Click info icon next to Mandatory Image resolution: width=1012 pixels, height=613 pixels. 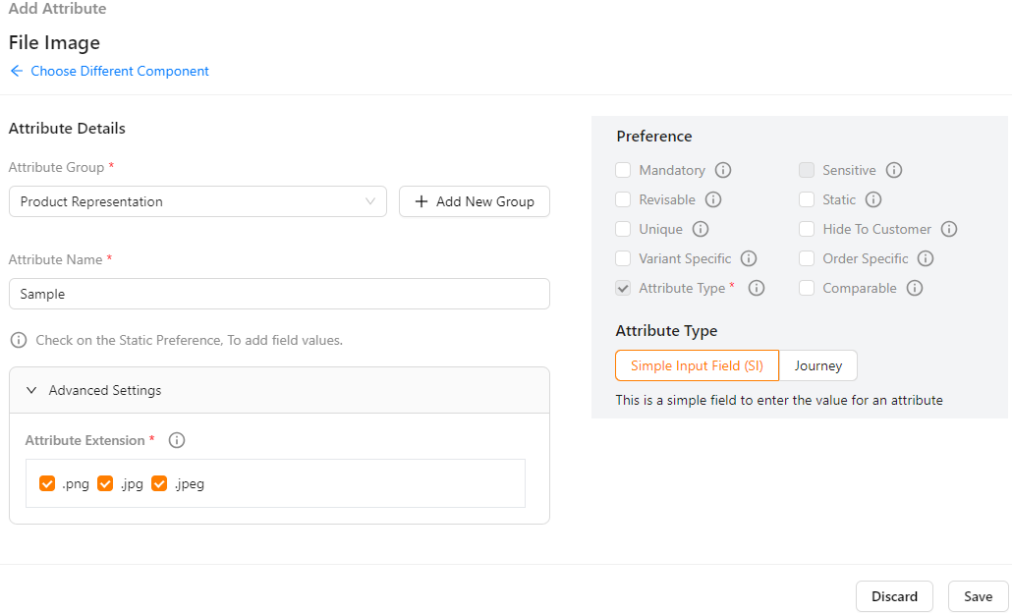[723, 170]
